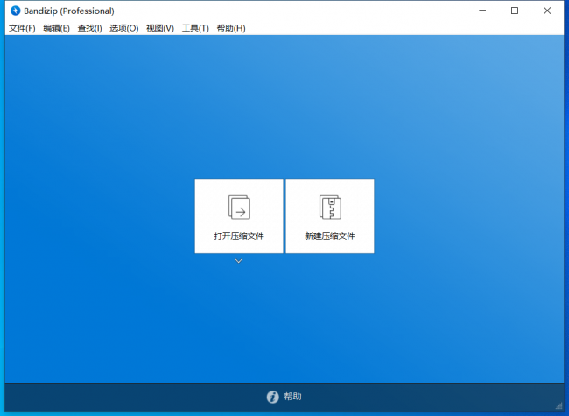Click the 打开压缩文件 tile
Screen dimensions: 569x416
click(239, 216)
